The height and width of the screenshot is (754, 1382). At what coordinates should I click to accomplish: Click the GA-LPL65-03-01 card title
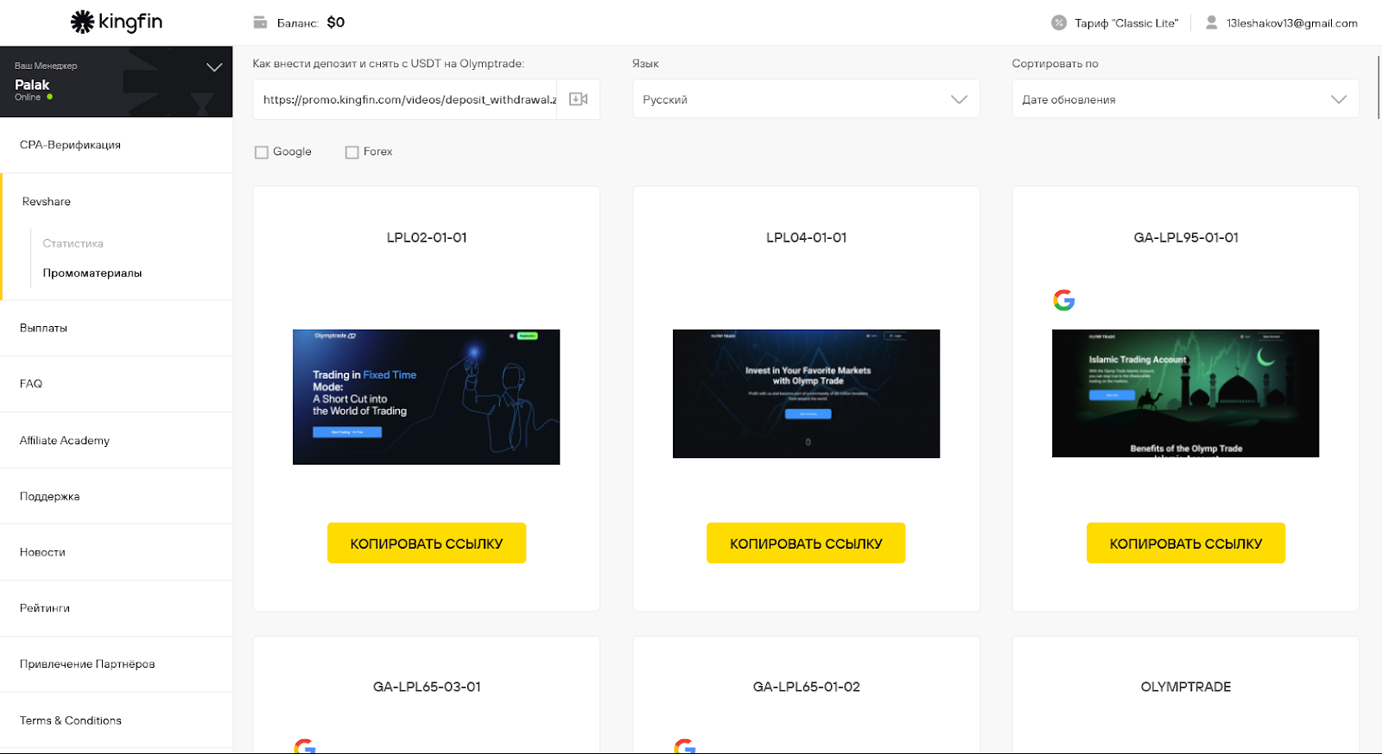pos(427,687)
